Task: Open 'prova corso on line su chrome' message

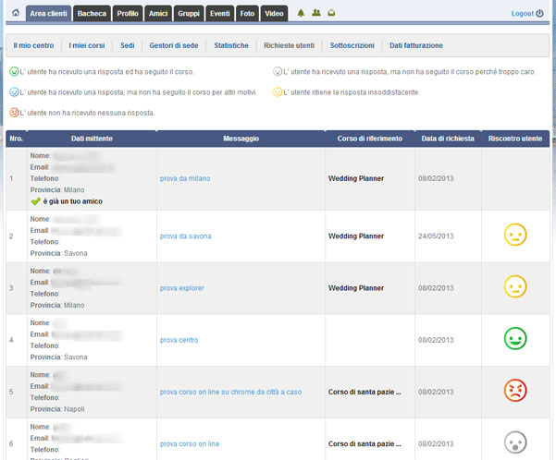Action: click(230, 392)
